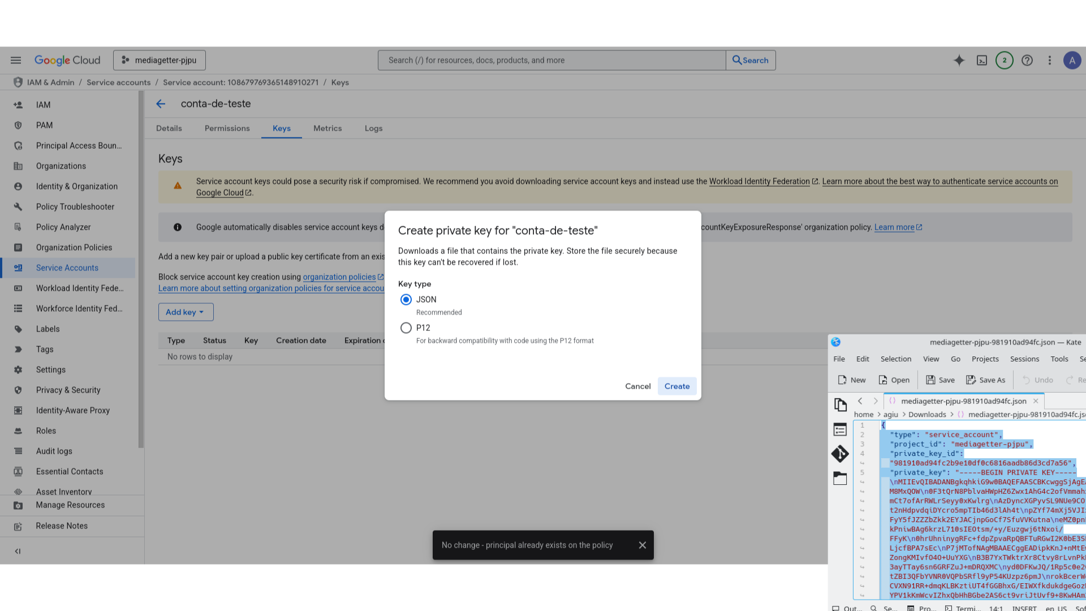
Task: Open Organization Policies in sidebar
Action: (x=68, y=248)
